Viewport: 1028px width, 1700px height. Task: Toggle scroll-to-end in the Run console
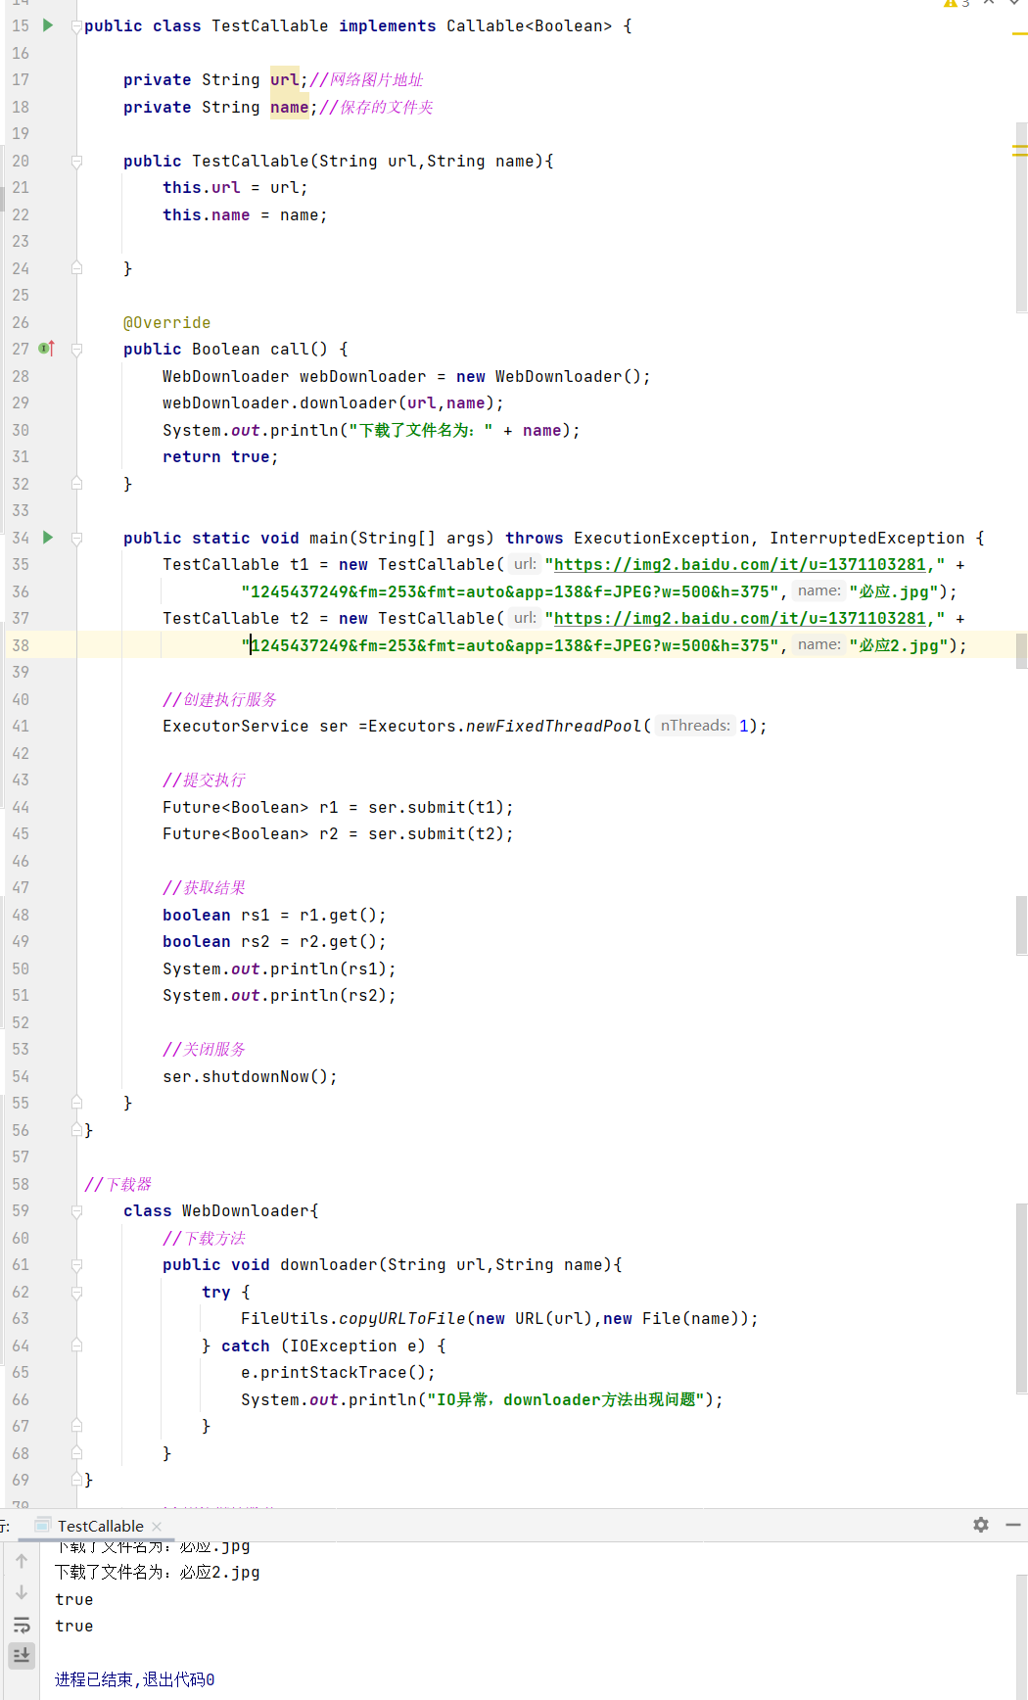click(x=22, y=1655)
